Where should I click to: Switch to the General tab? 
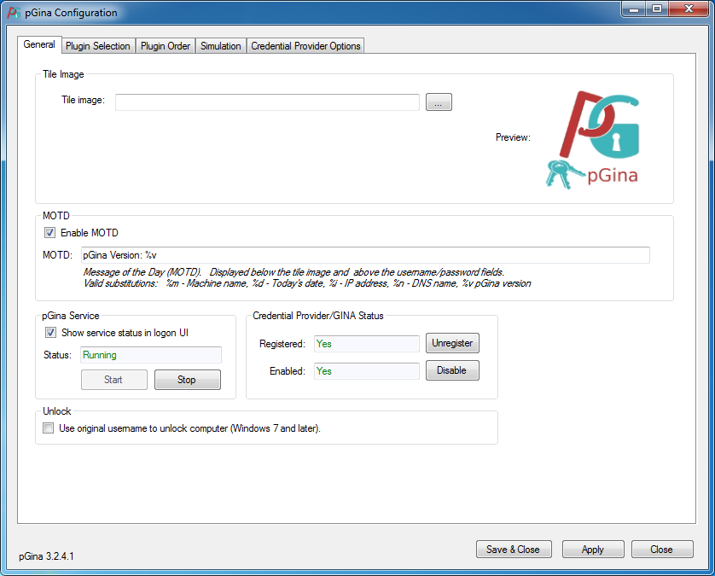click(39, 44)
